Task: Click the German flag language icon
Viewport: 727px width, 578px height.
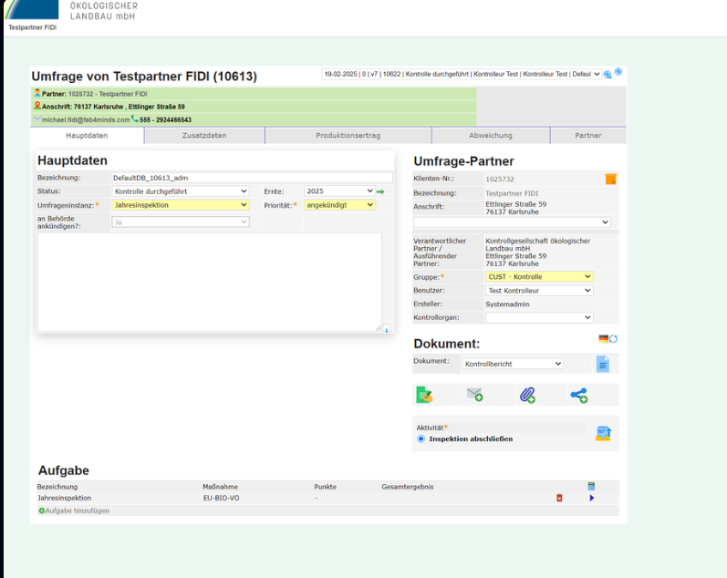Action: point(603,338)
